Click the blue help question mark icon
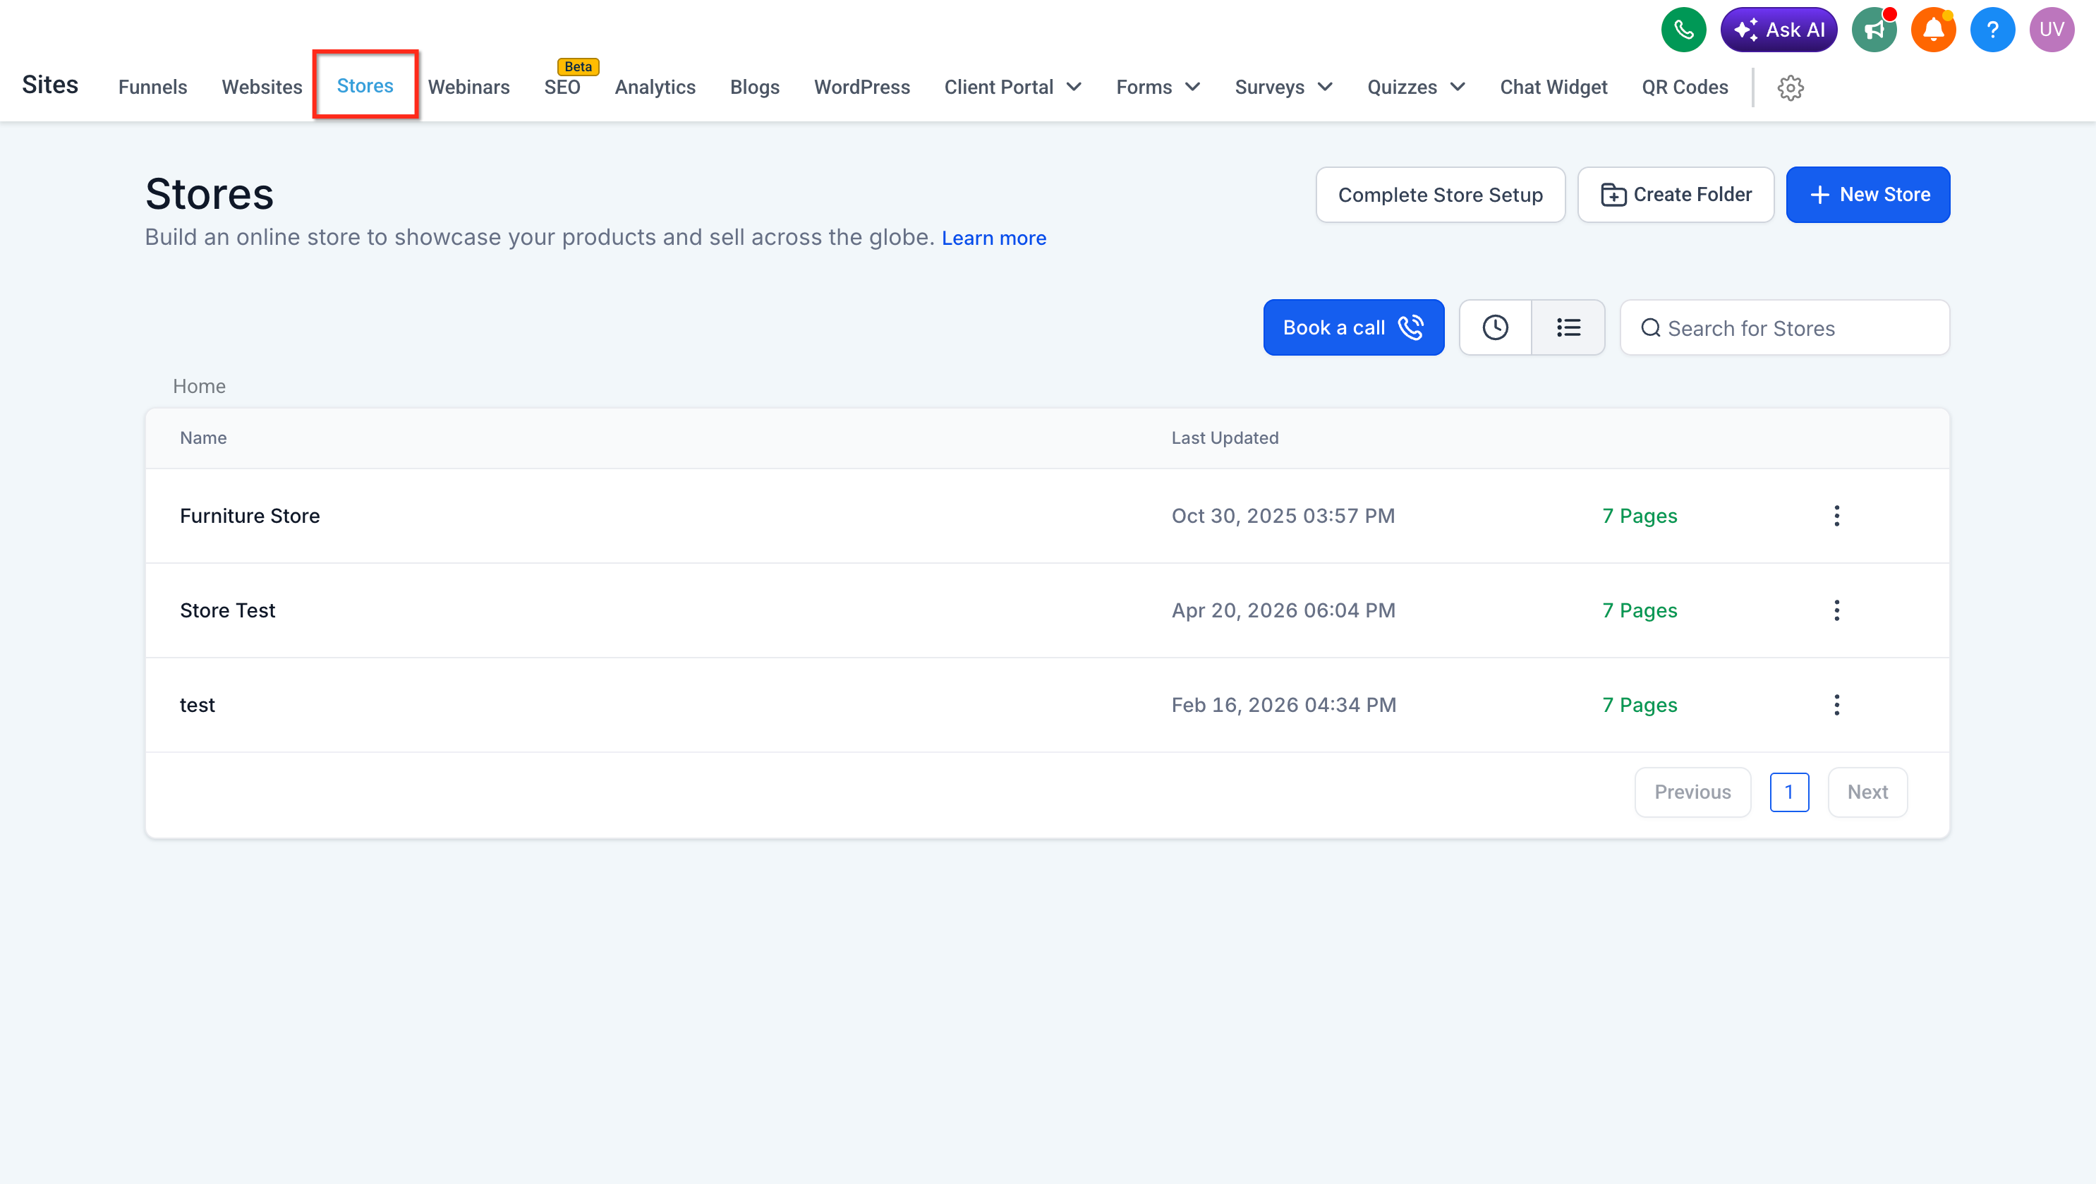The height and width of the screenshot is (1184, 2096). click(1993, 30)
